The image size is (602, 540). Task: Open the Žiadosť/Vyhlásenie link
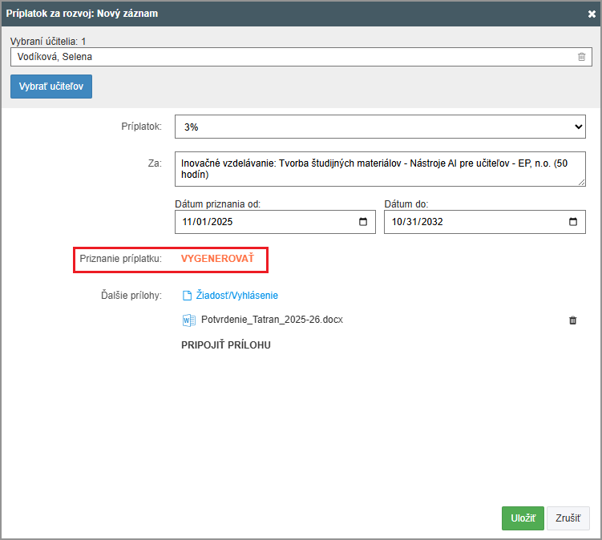(236, 296)
